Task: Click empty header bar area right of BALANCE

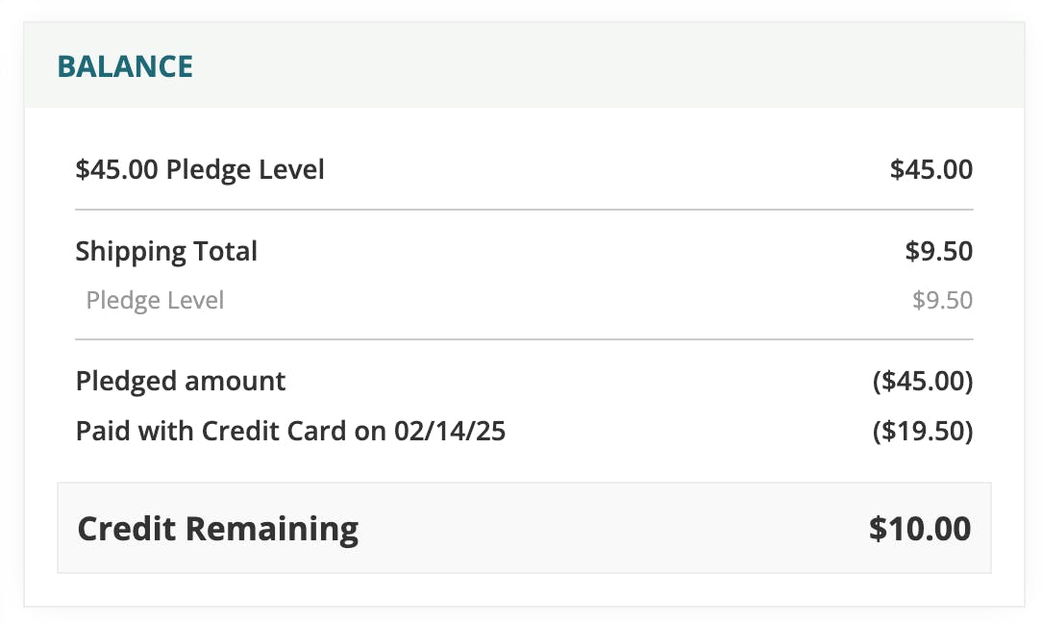Action: click(x=596, y=66)
